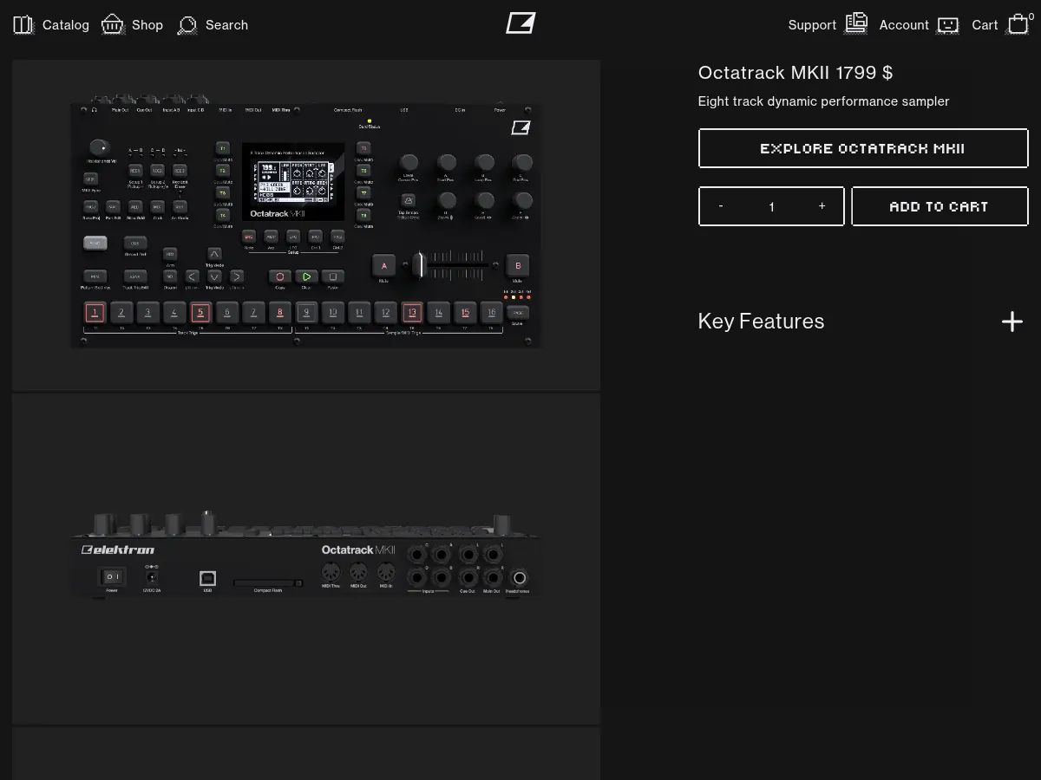Click the Explore Octatrack MKII button
1041x780 pixels.
click(x=863, y=148)
